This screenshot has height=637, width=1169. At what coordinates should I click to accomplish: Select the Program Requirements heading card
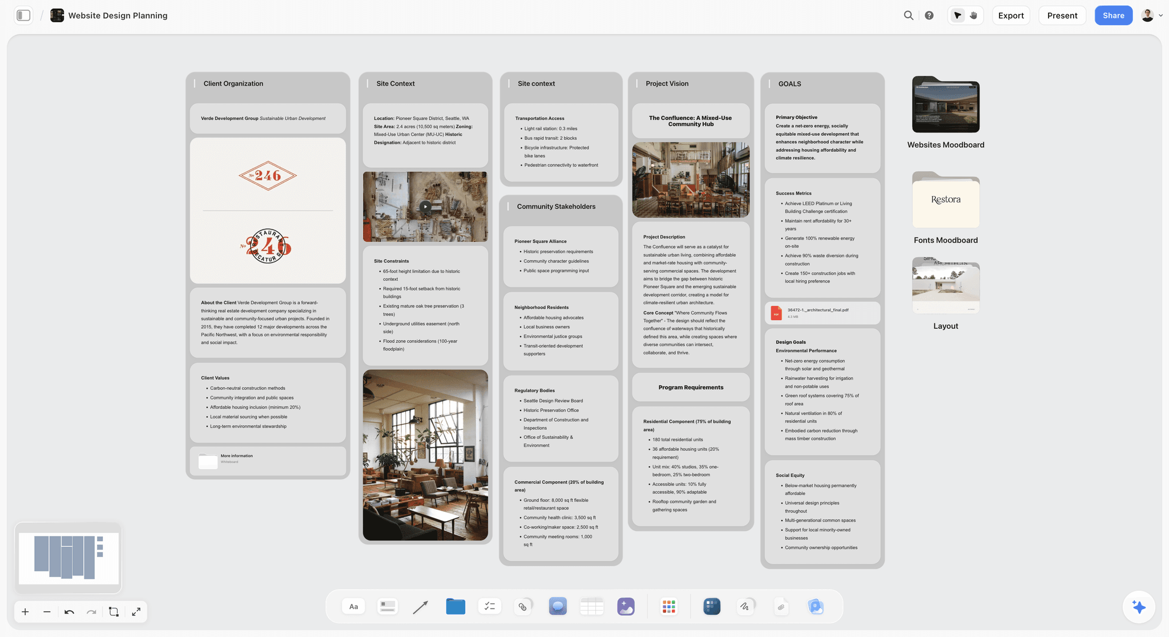[x=691, y=388]
